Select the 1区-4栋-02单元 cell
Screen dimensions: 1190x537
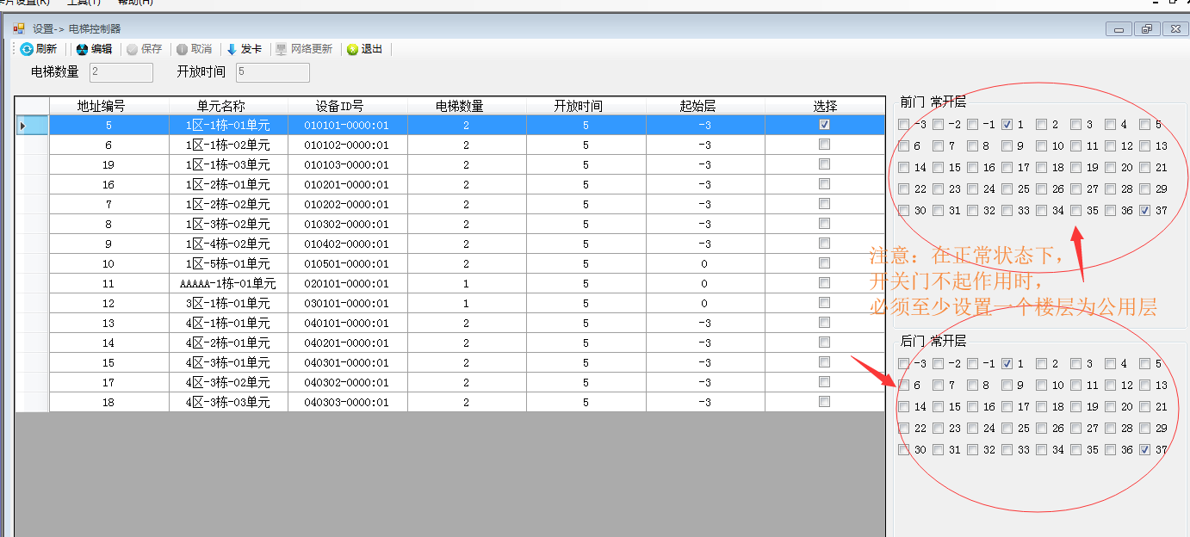click(228, 244)
